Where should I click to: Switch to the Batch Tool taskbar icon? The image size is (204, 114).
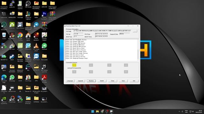click(111, 111)
